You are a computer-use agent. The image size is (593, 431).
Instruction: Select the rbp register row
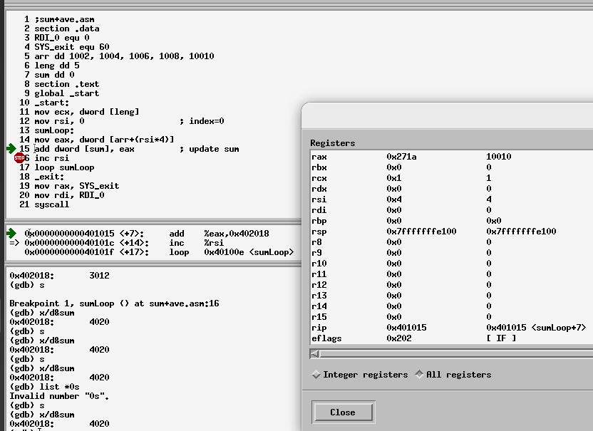click(x=452, y=221)
